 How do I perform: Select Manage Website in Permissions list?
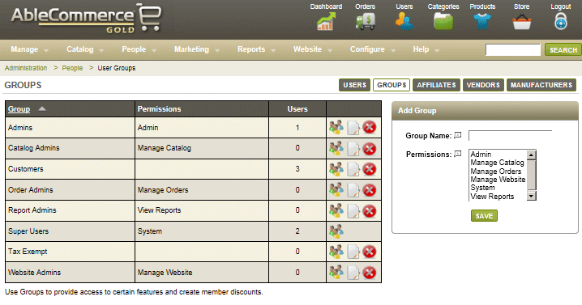click(x=498, y=180)
